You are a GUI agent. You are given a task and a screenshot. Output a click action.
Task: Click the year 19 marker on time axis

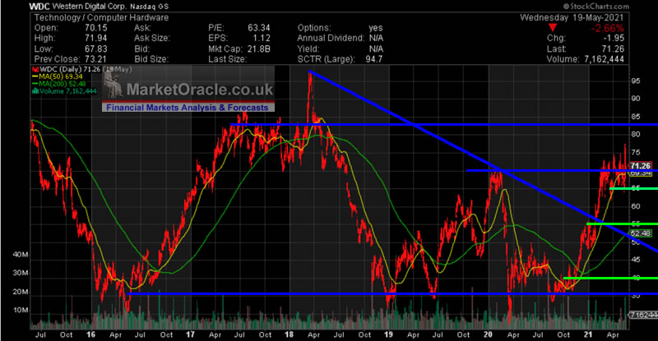[x=388, y=334]
